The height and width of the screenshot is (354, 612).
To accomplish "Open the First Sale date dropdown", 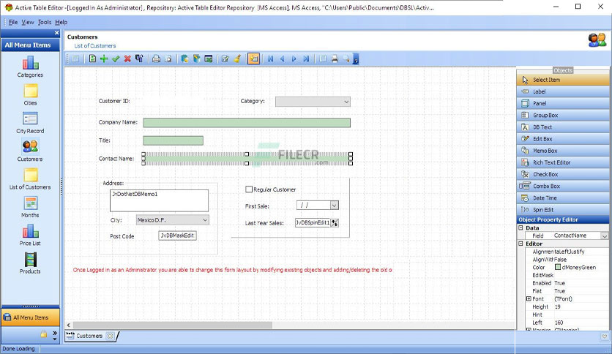I will 334,205.
